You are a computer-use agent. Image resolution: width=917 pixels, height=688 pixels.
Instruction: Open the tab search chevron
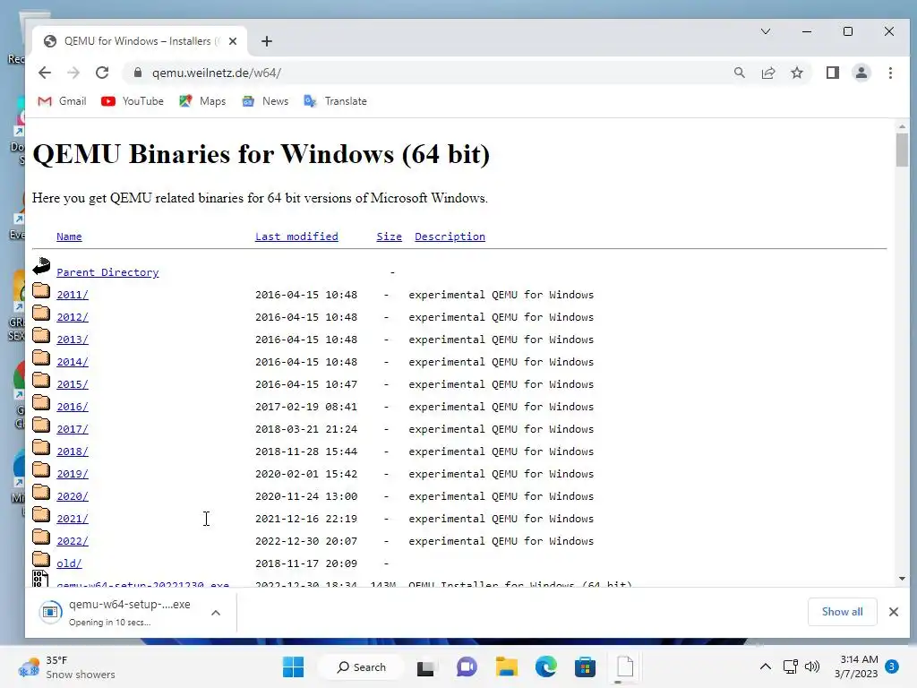pyautogui.click(x=765, y=31)
